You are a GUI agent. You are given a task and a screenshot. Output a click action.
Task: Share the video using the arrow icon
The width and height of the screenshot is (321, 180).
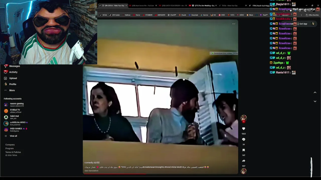[x=244, y=161]
